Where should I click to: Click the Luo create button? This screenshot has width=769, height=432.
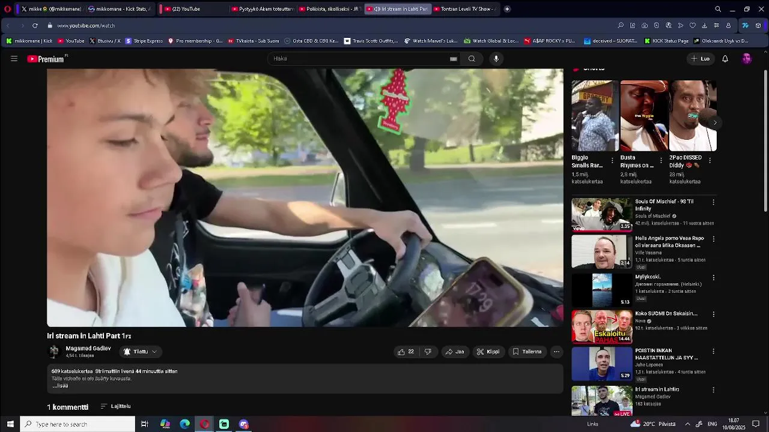pyautogui.click(x=701, y=59)
